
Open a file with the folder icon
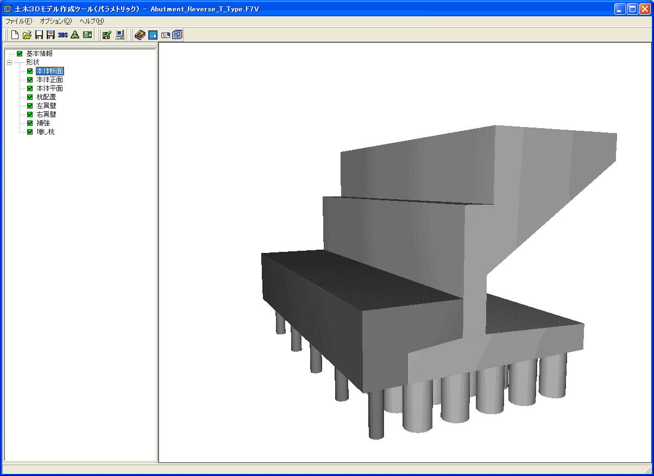point(27,35)
